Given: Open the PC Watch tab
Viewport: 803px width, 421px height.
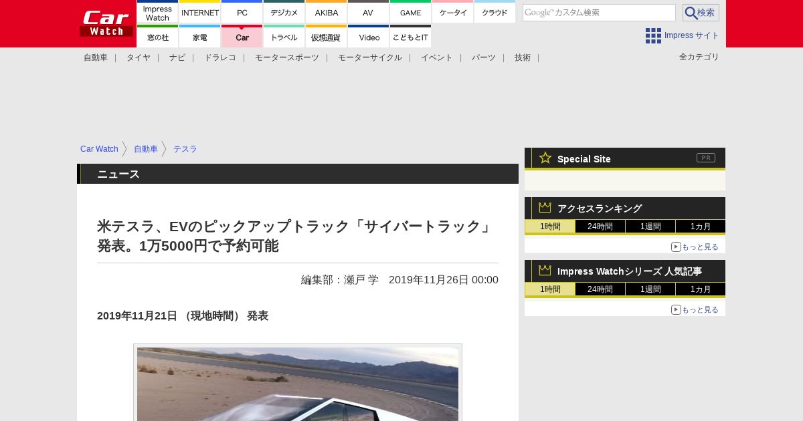Looking at the screenshot, I should tap(242, 12).
